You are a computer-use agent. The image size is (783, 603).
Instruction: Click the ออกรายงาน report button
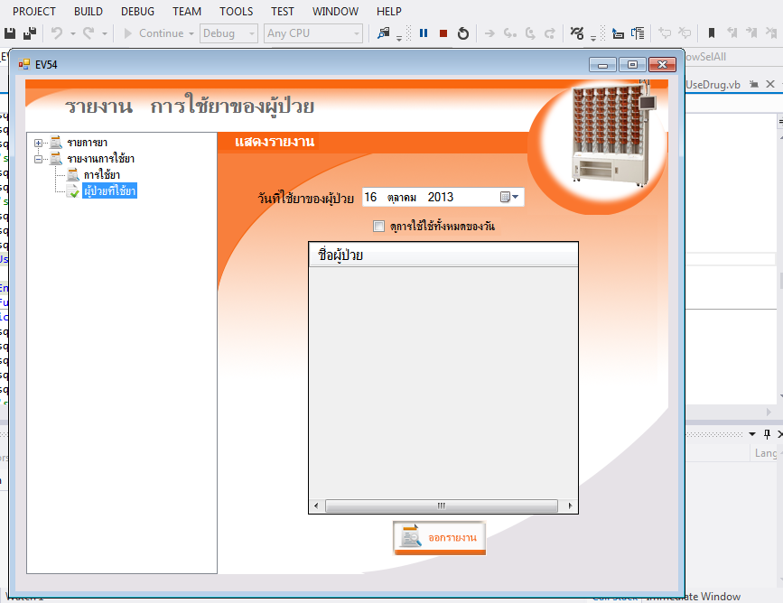click(440, 537)
